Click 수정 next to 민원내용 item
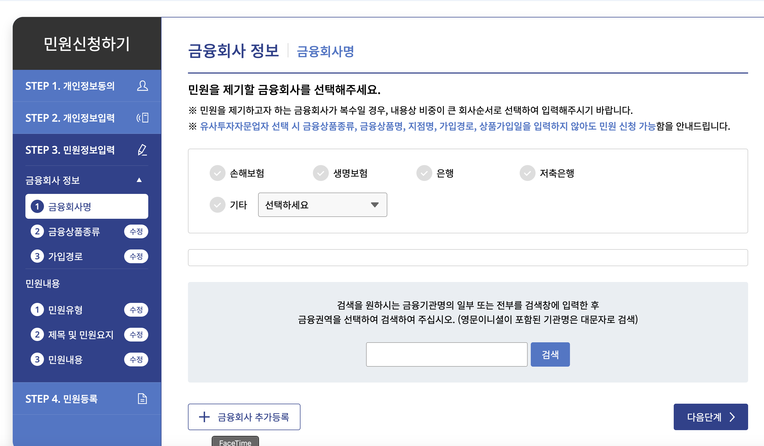The image size is (764, 446). (136, 360)
